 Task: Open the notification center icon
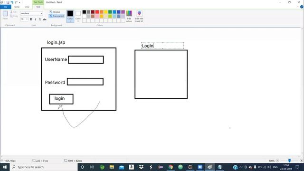point(297,167)
